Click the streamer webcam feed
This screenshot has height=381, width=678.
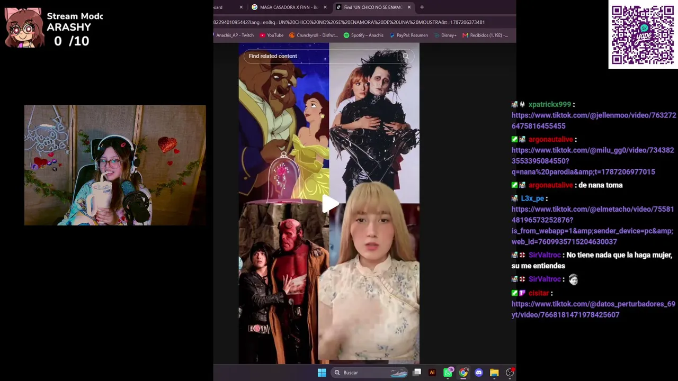click(115, 165)
